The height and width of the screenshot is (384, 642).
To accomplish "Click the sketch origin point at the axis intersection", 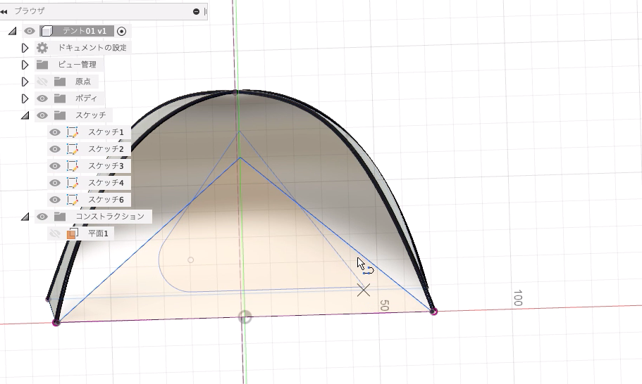I will [x=245, y=316].
